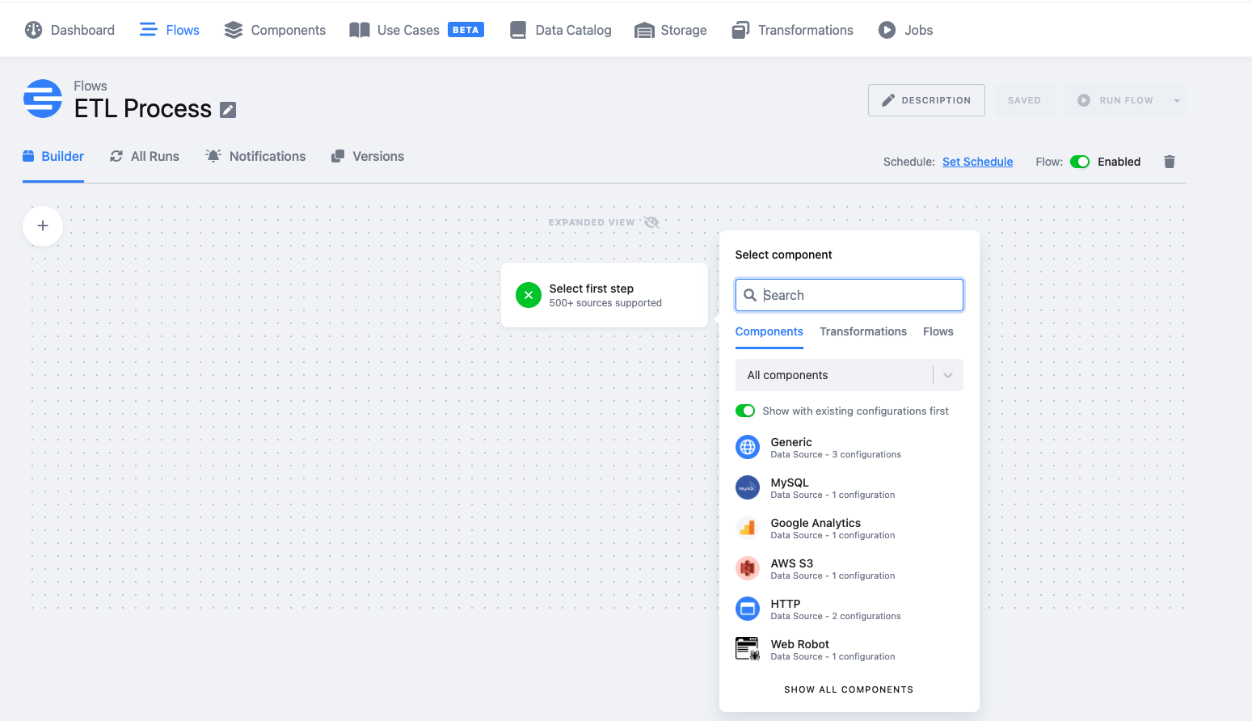Click Show All Components button
Image resolution: width=1252 pixels, height=721 pixels.
tap(849, 689)
